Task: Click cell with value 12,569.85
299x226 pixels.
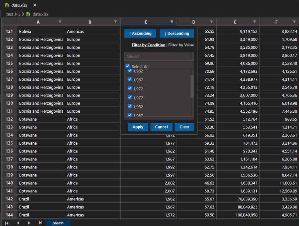Action: 279,191
